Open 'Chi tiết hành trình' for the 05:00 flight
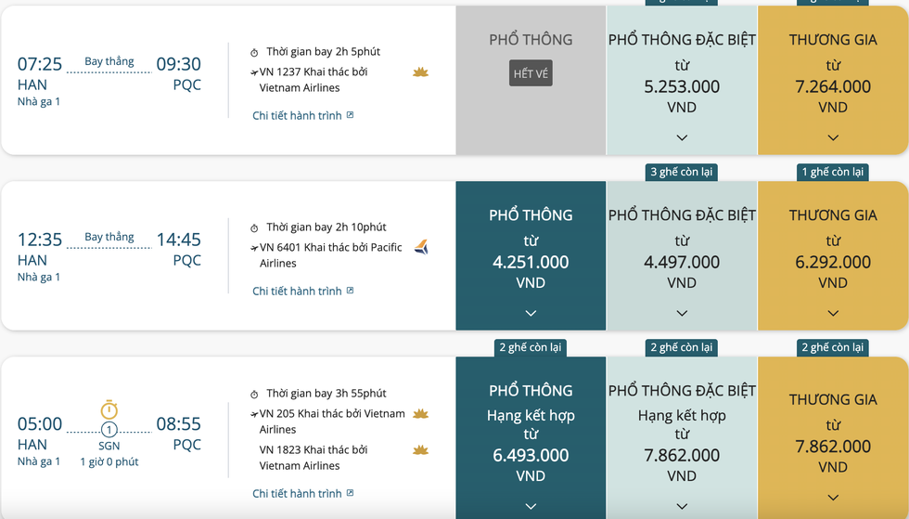909x519 pixels. coord(297,494)
